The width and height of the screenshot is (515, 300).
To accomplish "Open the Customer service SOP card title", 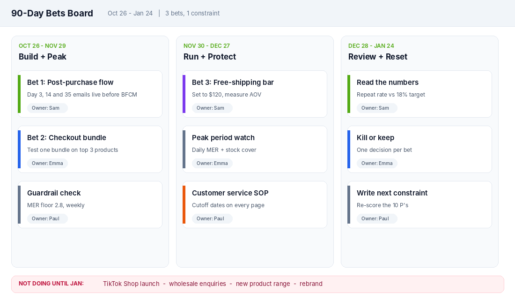I will pos(230,193).
